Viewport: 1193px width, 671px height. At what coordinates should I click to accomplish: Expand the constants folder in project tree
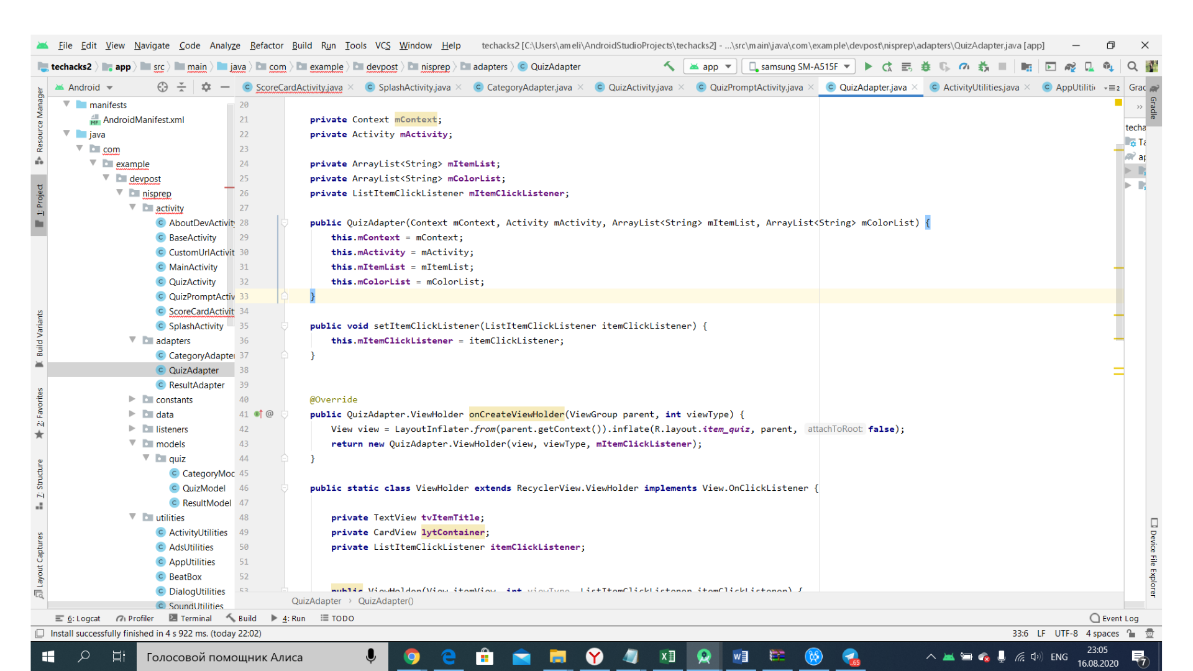tap(132, 399)
